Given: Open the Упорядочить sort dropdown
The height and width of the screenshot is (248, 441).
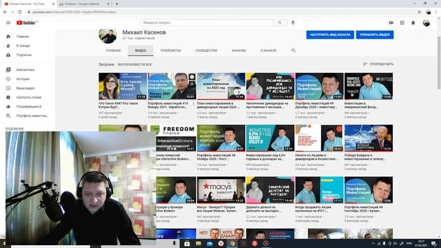Looking at the screenshot, I should 378,64.
